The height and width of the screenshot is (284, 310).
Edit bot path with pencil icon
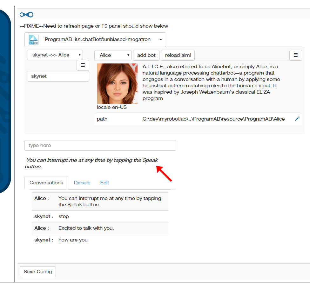pyautogui.click(x=297, y=119)
